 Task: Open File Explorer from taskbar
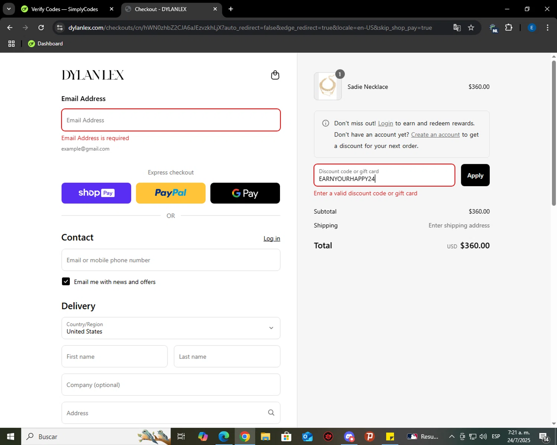click(x=265, y=436)
